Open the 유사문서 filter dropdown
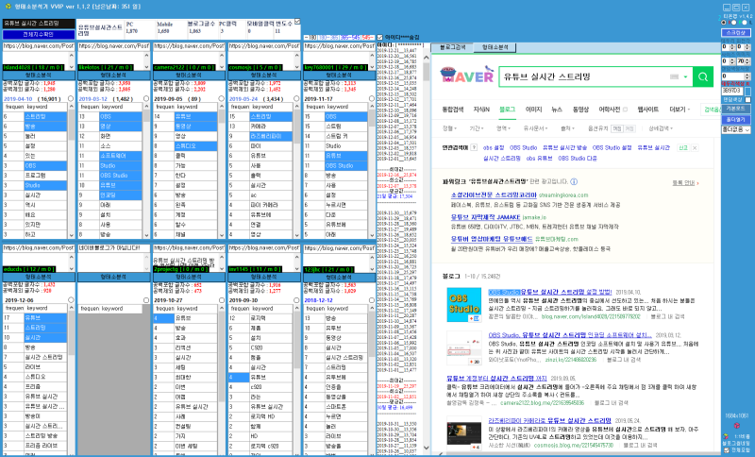The image size is (755, 457). tap(535, 128)
